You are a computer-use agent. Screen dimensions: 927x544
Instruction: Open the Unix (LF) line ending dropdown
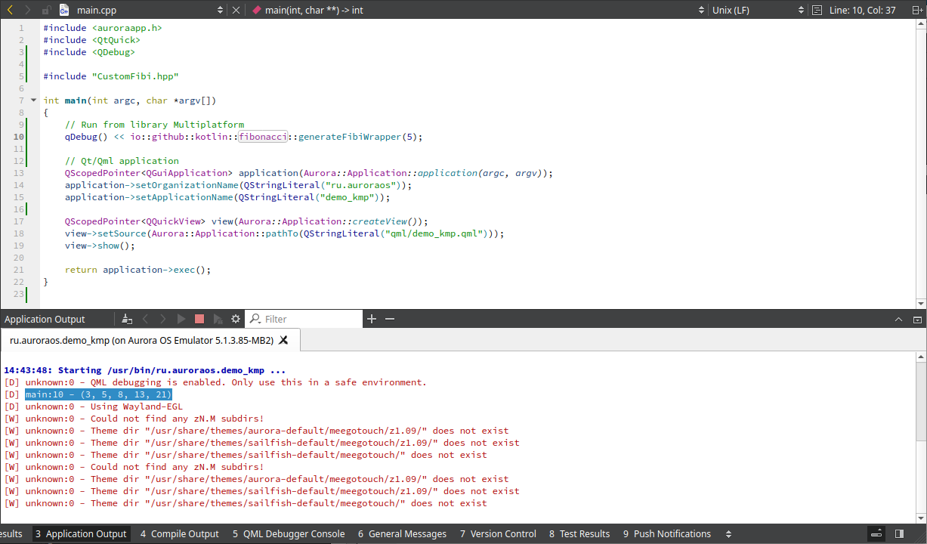point(756,10)
